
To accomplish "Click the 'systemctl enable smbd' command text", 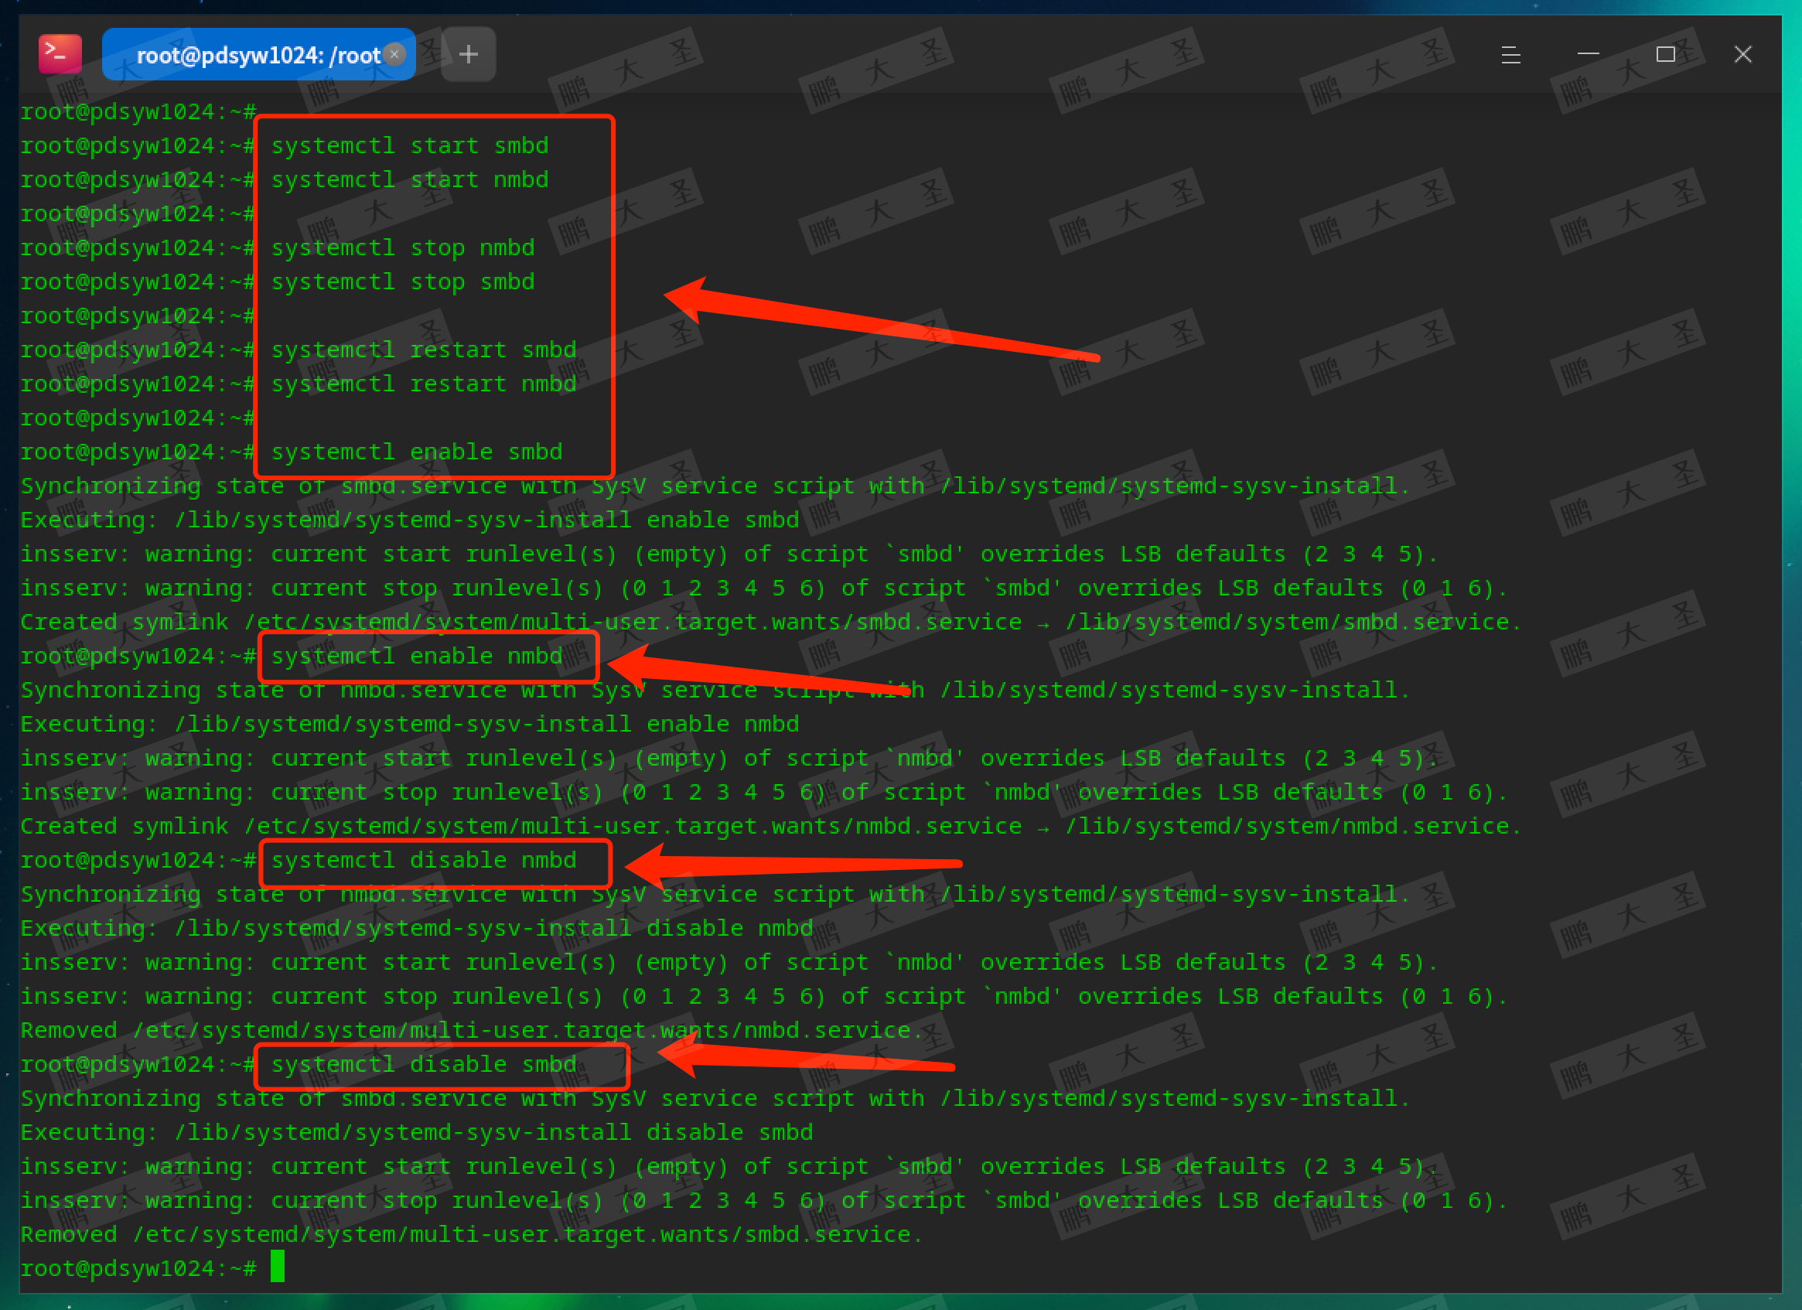I will point(416,452).
